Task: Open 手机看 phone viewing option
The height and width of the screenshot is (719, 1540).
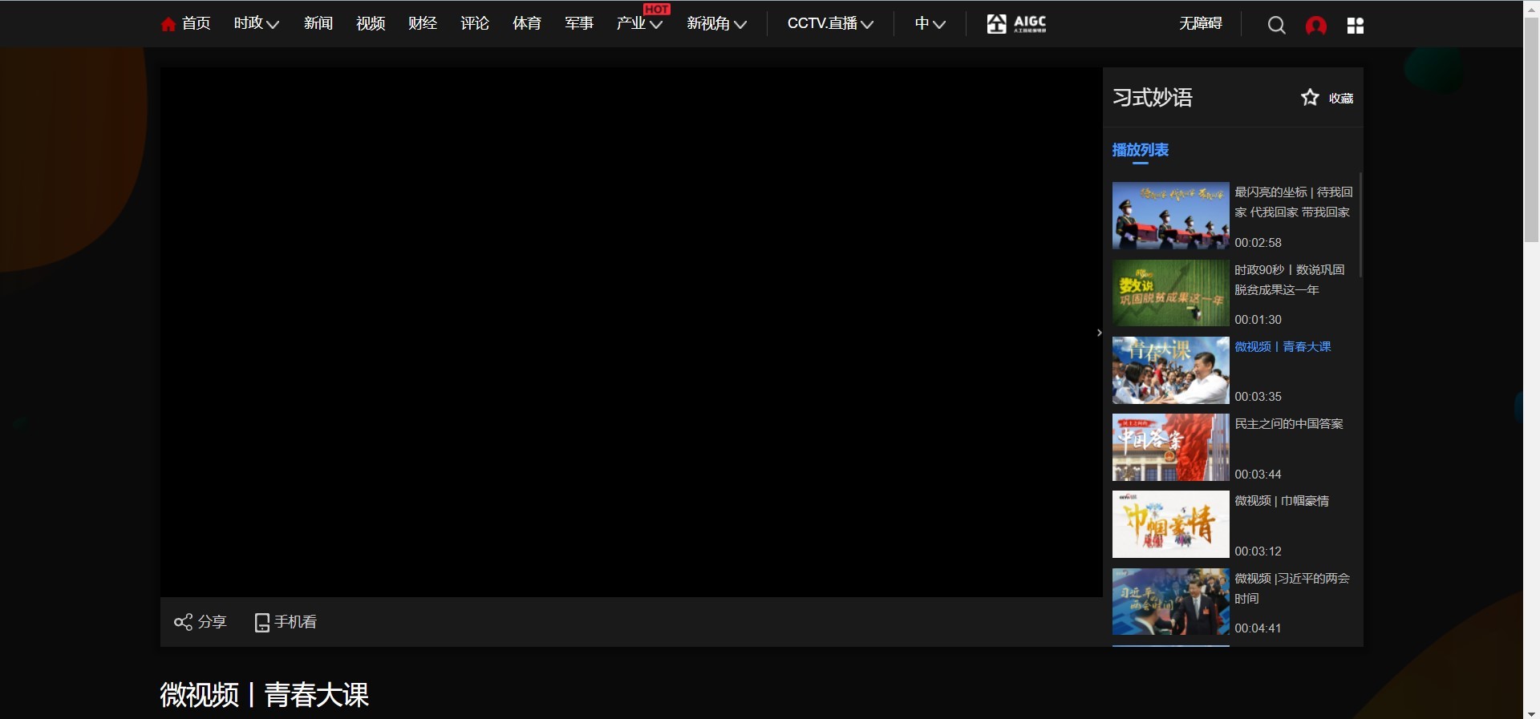Action: point(286,622)
